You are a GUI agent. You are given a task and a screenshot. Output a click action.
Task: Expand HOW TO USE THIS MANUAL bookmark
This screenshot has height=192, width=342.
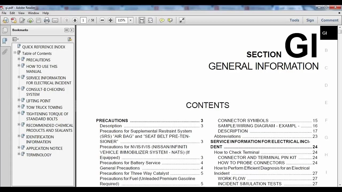click(19, 65)
